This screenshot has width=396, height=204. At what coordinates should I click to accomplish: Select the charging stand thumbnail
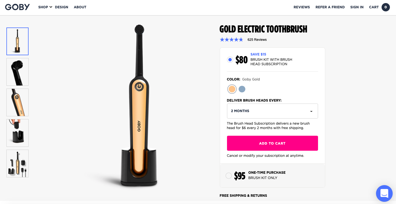click(17, 133)
